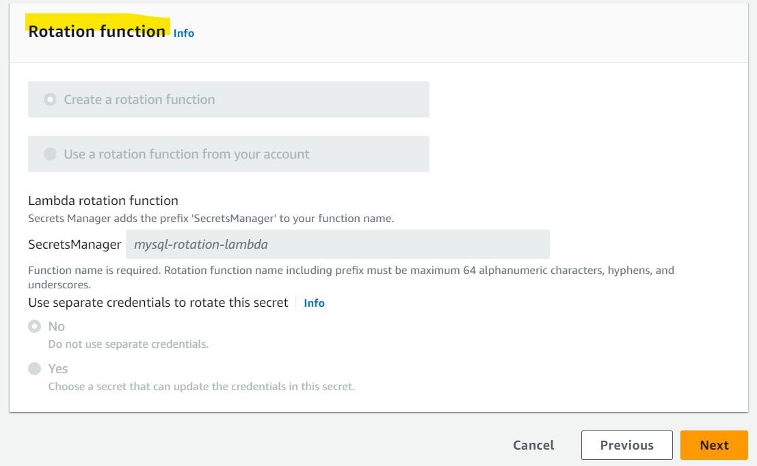757x466 pixels.
Task: Click 'Do not use separate credentials.' description
Action: click(129, 344)
